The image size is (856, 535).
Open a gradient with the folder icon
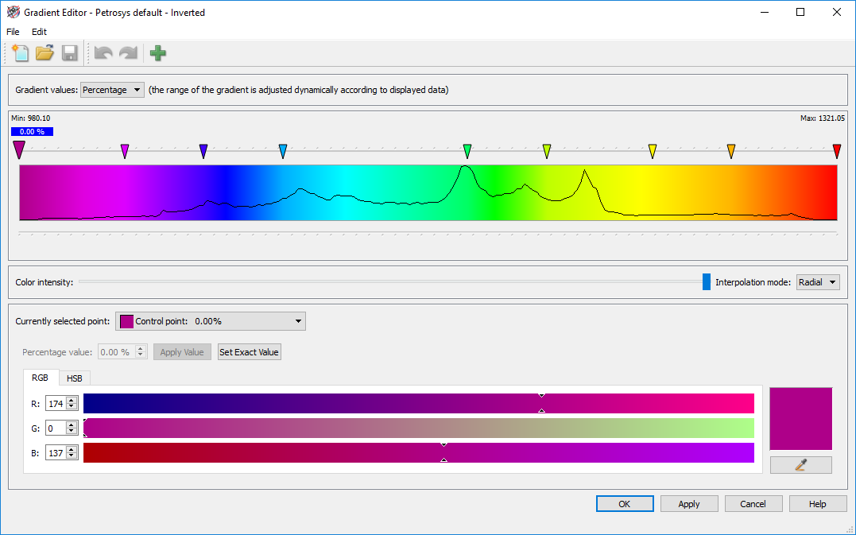click(x=45, y=53)
